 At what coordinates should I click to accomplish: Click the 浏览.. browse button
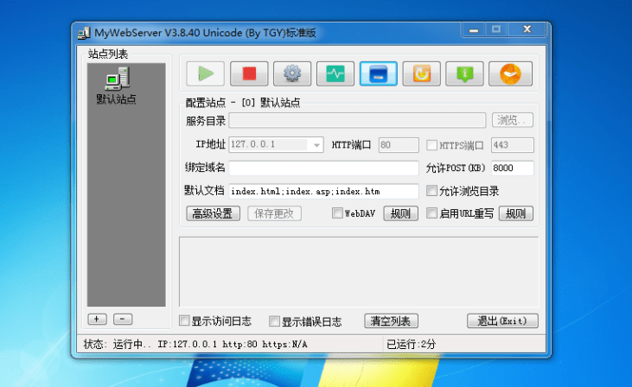click(513, 120)
